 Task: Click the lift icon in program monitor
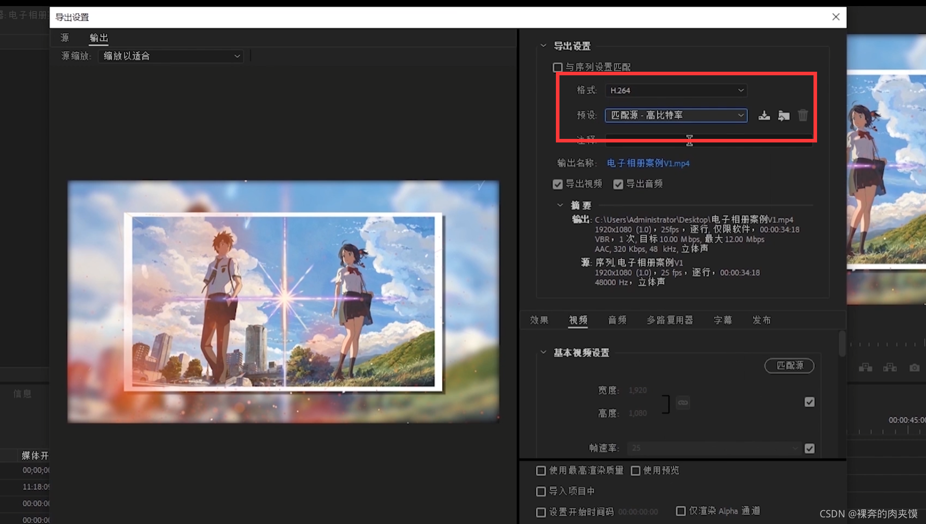coord(865,367)
